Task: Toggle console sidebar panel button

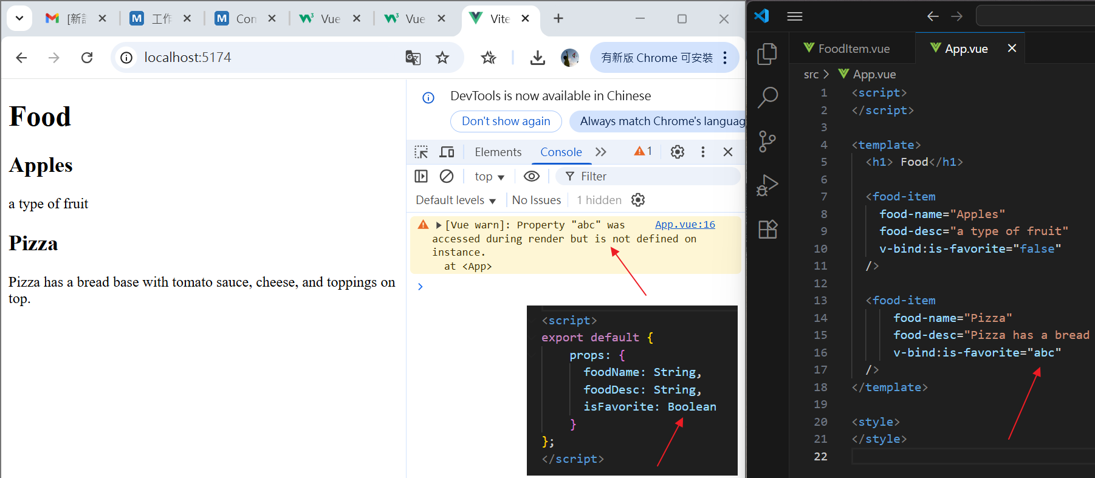Action: pos(421,176)
